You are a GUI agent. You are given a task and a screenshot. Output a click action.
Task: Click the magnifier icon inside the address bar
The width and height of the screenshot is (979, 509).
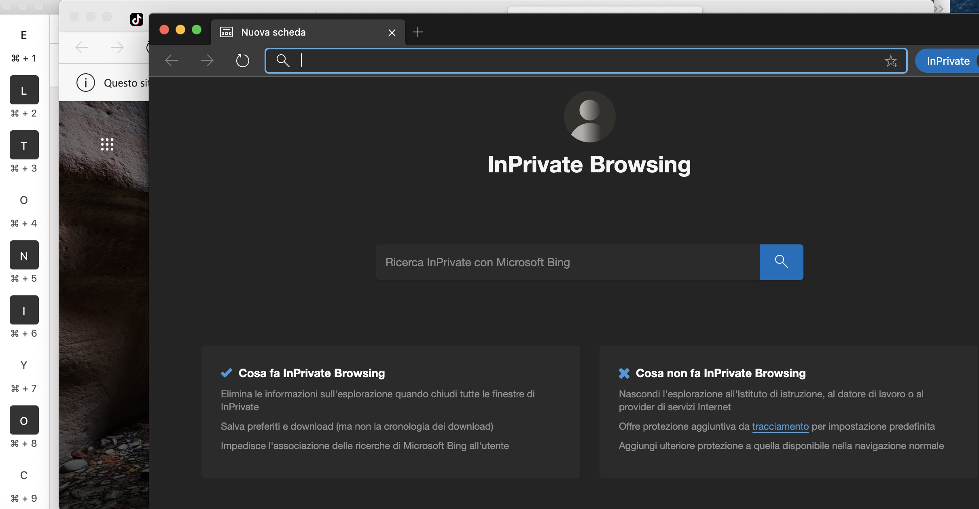pyautogui.click(x=283, y=60)
